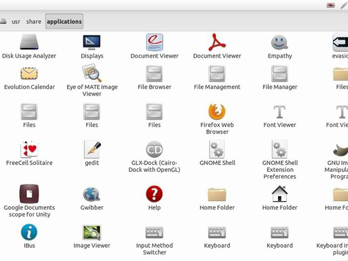
Task: Open the Displays monitor icon
Action: (92, 42)
